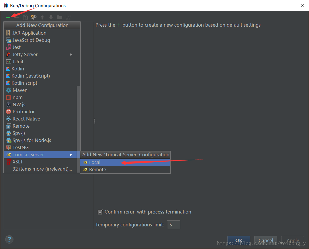Click the Sort Configurations a-z icon

click(68, 17)
